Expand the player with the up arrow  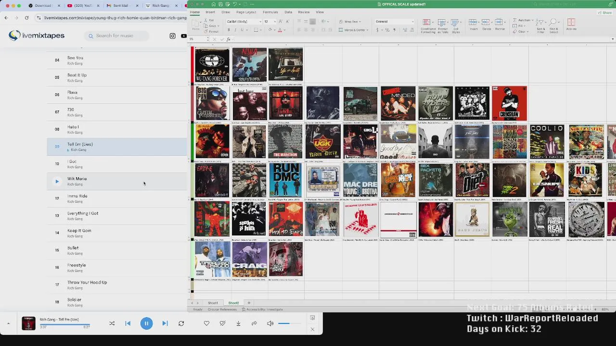click(8, 323)
